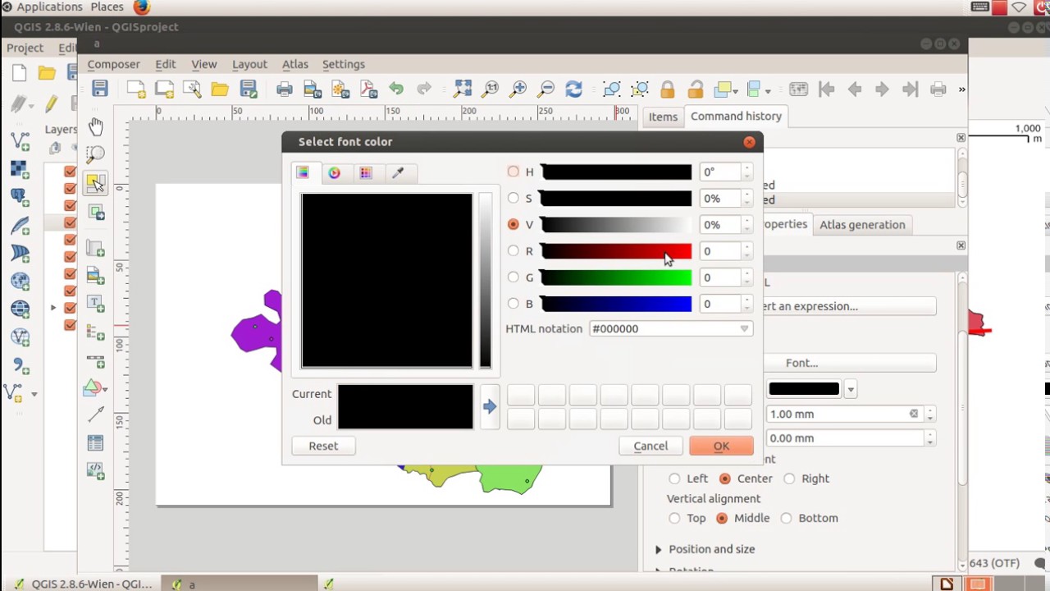Zoom full view icon in composer
Screen dimensions: 1050x591
click(x=463, y=89)
